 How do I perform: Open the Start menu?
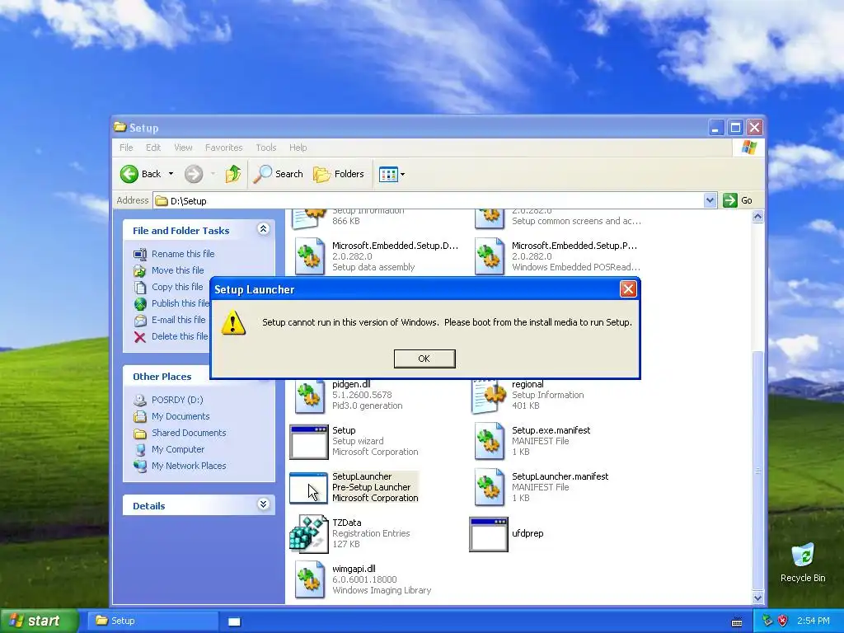click(39, 621)
